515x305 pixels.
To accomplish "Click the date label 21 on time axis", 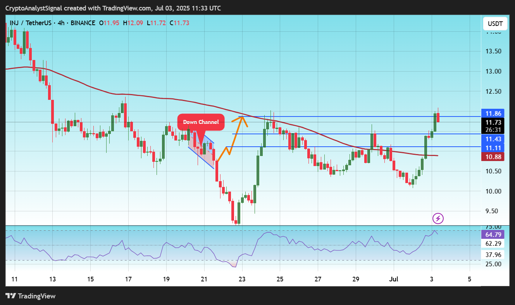I will 204,279.
